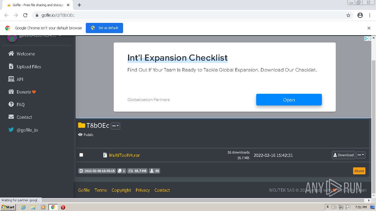Select the Gofile browser tab
This screenshot has height=211, width=376.
(38, 5)
